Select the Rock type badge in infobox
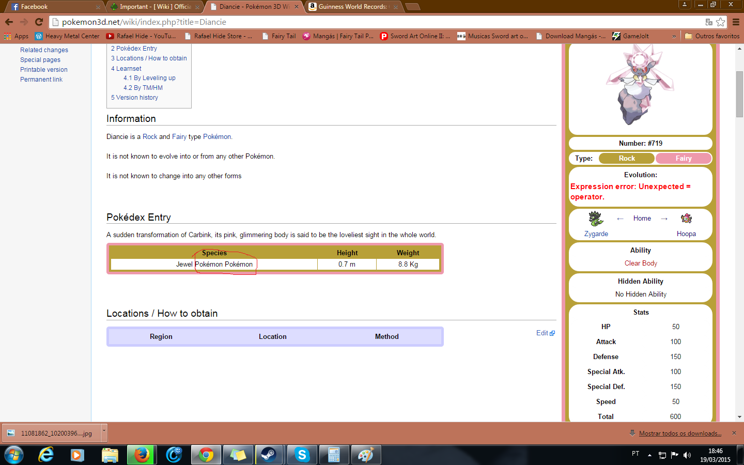 pyautogui.click(x=627, y=159)
